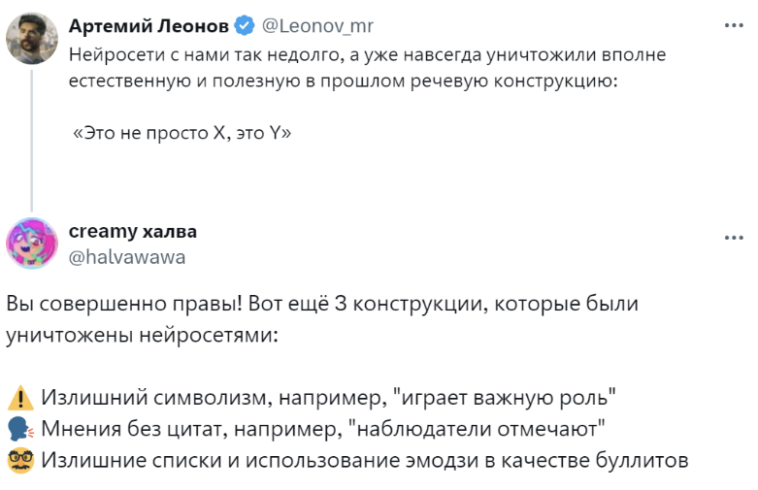Open the first tweet's more options menu
The width and height of the screenshot is (758, 490).
732,26
